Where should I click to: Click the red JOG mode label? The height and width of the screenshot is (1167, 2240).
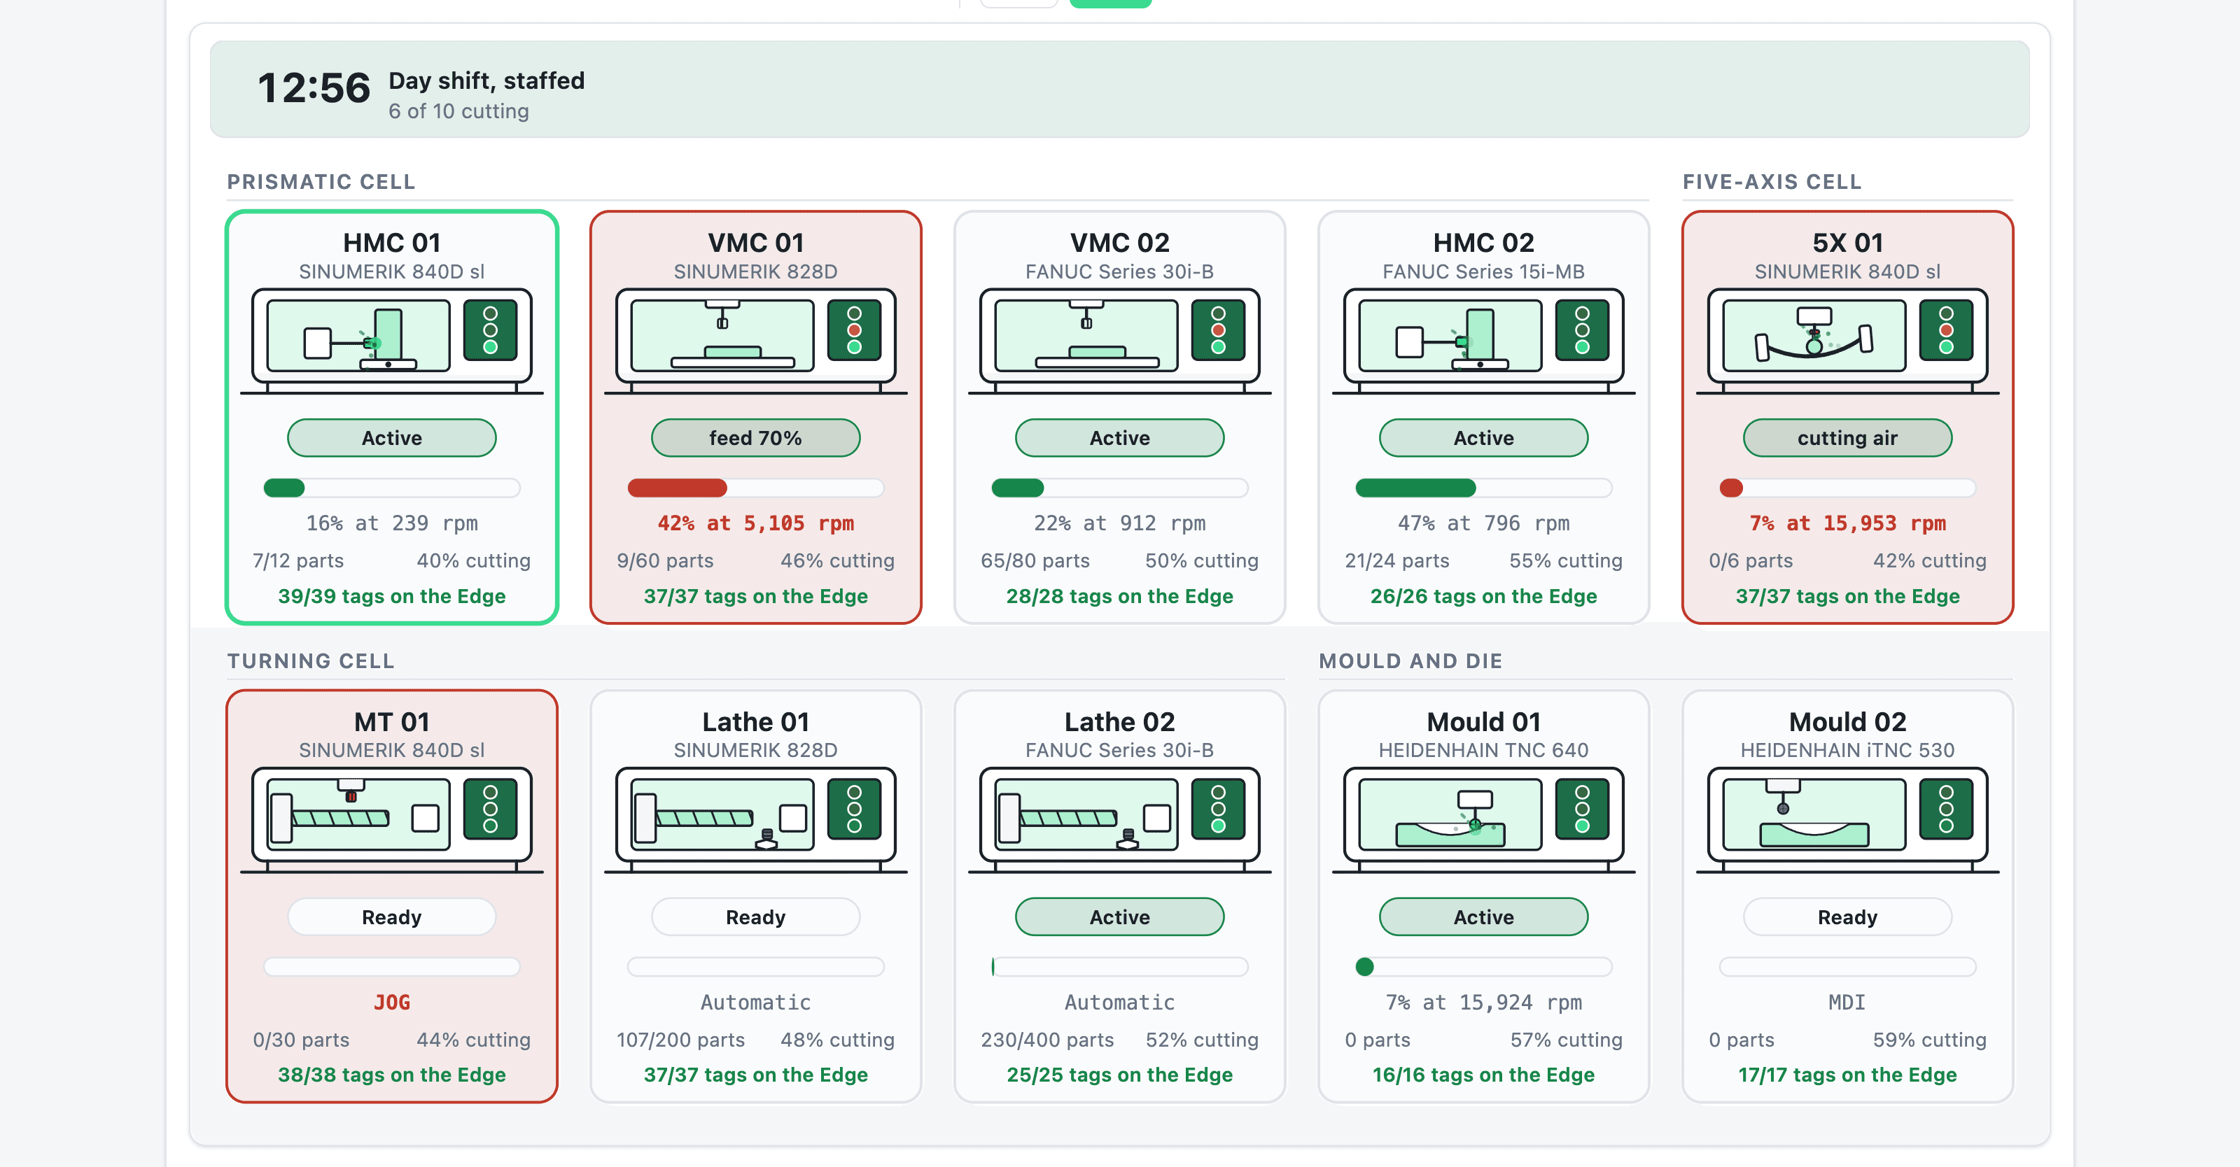pos(391,1002)
